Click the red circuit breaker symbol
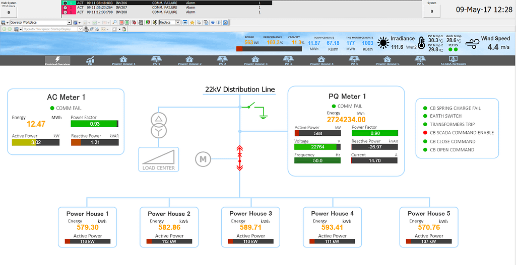Screen dimensions: 516x265 coord(240,157)
